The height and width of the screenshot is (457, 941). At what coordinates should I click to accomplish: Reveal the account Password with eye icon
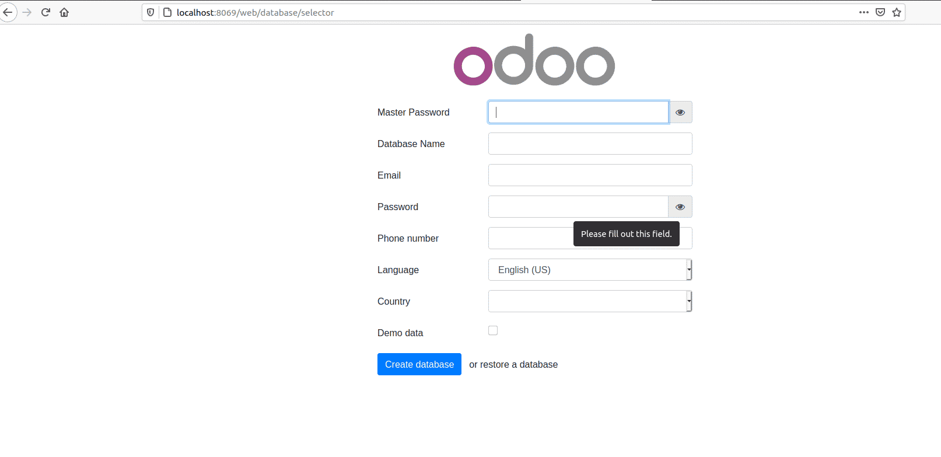coord(680,207)
